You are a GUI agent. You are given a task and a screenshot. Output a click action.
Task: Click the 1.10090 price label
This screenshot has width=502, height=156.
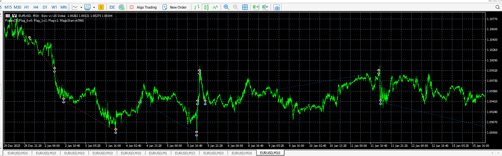point(492,60)
